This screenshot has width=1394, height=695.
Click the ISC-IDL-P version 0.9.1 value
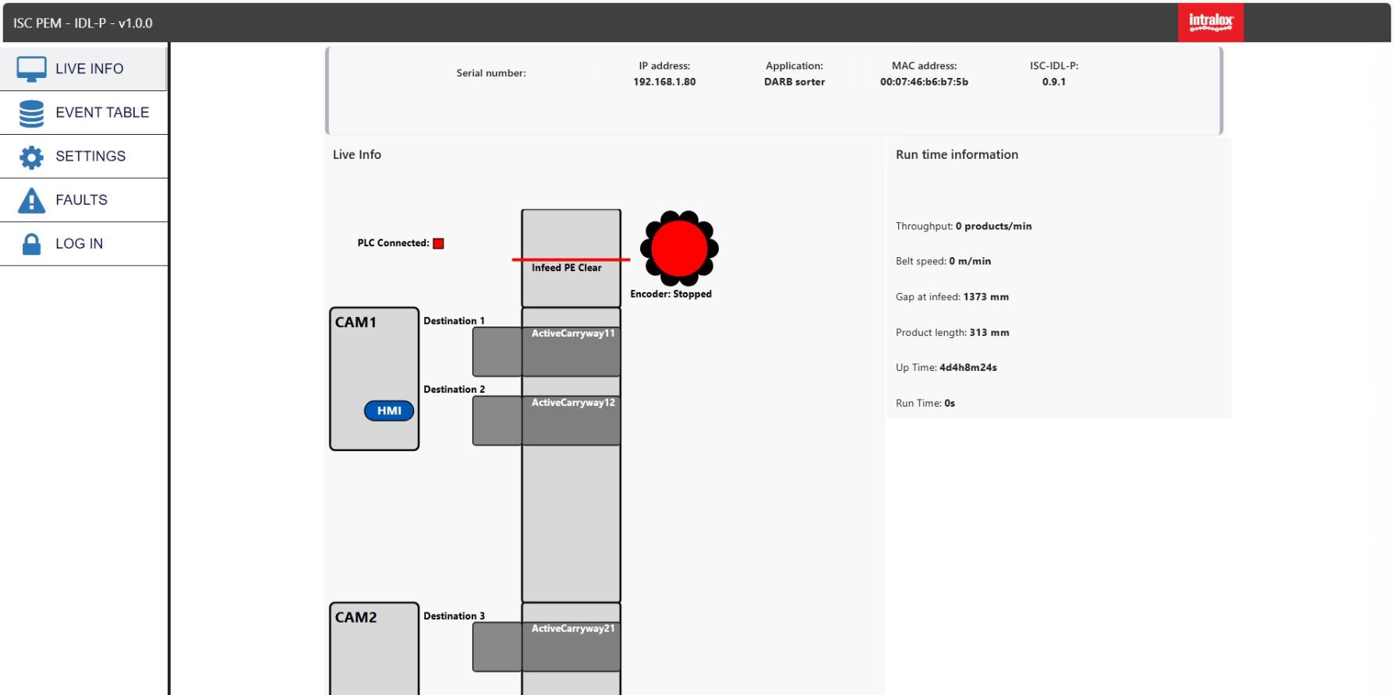click(x=1054, y=82)
